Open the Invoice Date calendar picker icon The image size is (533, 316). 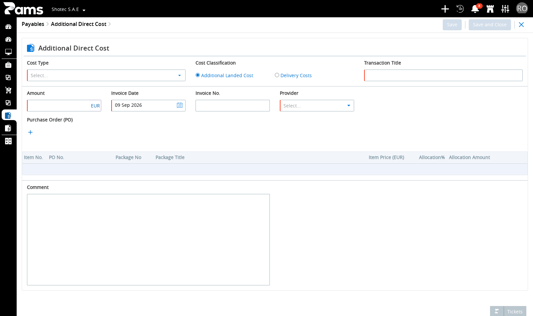click(180, 105)
